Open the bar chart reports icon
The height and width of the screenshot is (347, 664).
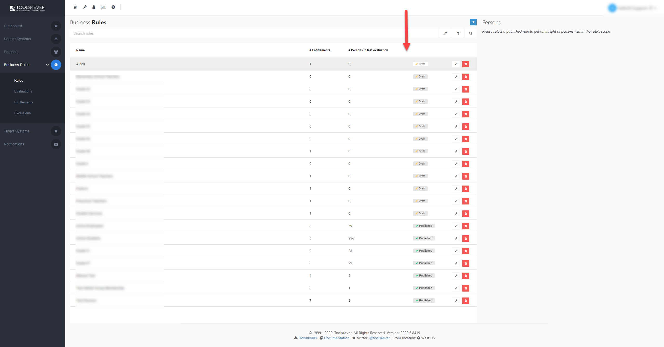click(x=103, y=7)
